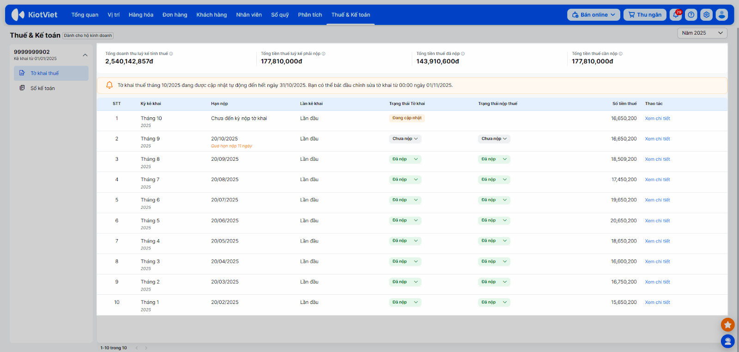Image resolution: width=739 pixels, height=352 pixels.
Task: Select Sổ kế toán in the sidebar
Action: (42, 88)
